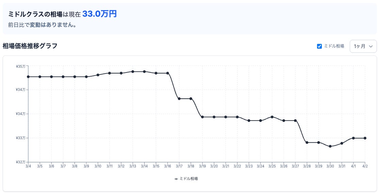Click the 3/28 data point
This screenshot has height=195, width=380.
pyautogui.click(x=307, y=142)
